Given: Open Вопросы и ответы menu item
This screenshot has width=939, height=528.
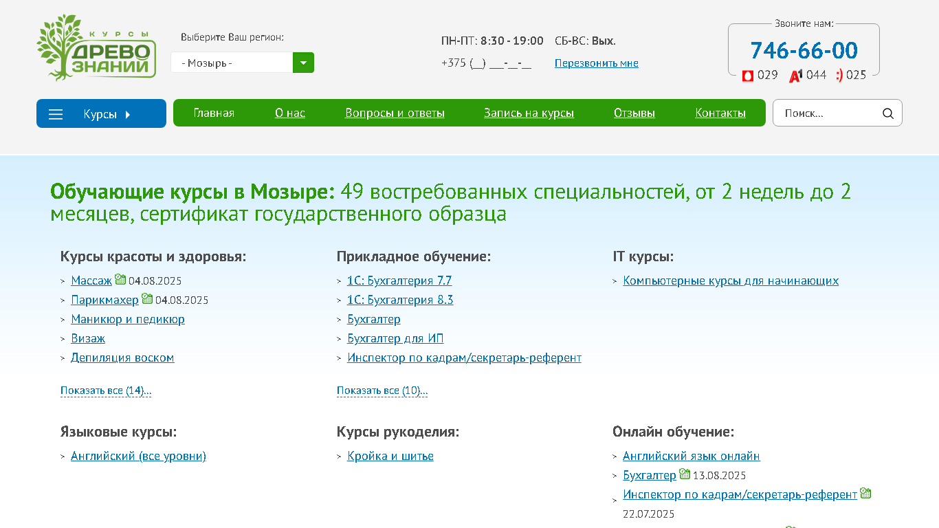Looking at the screenshot, I should tap(395, 113).
